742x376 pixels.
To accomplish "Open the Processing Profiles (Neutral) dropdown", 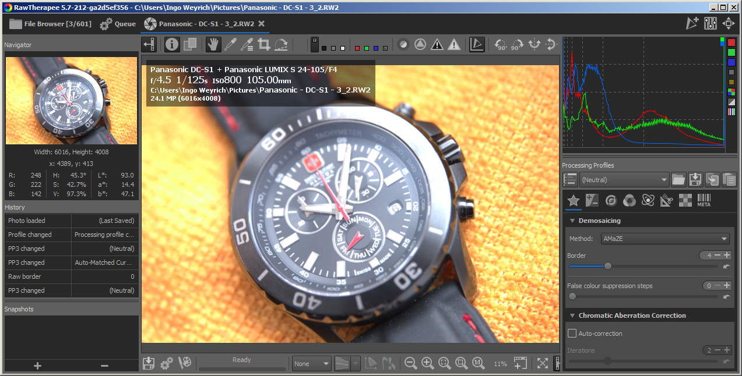I will click(625, 180).
